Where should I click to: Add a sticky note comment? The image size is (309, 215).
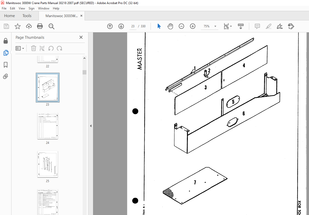(x=257, y=26)
